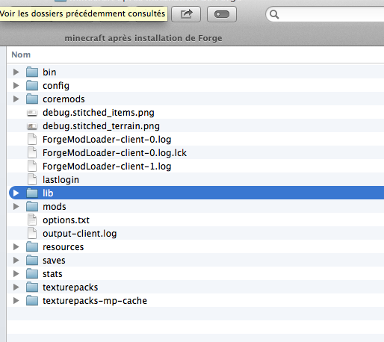Click the ForgeModLoader-client-0.log file icon
This screenshot has width=384, height=342.
pos(32,139)
